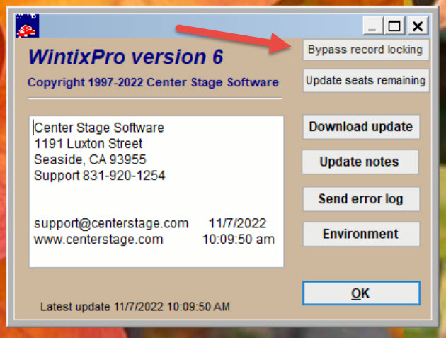Place cursor on the Support 831-920-1254 line
The height and width of the screenshot is (338, 446).
pyautogui.click(x=100, y=176)
